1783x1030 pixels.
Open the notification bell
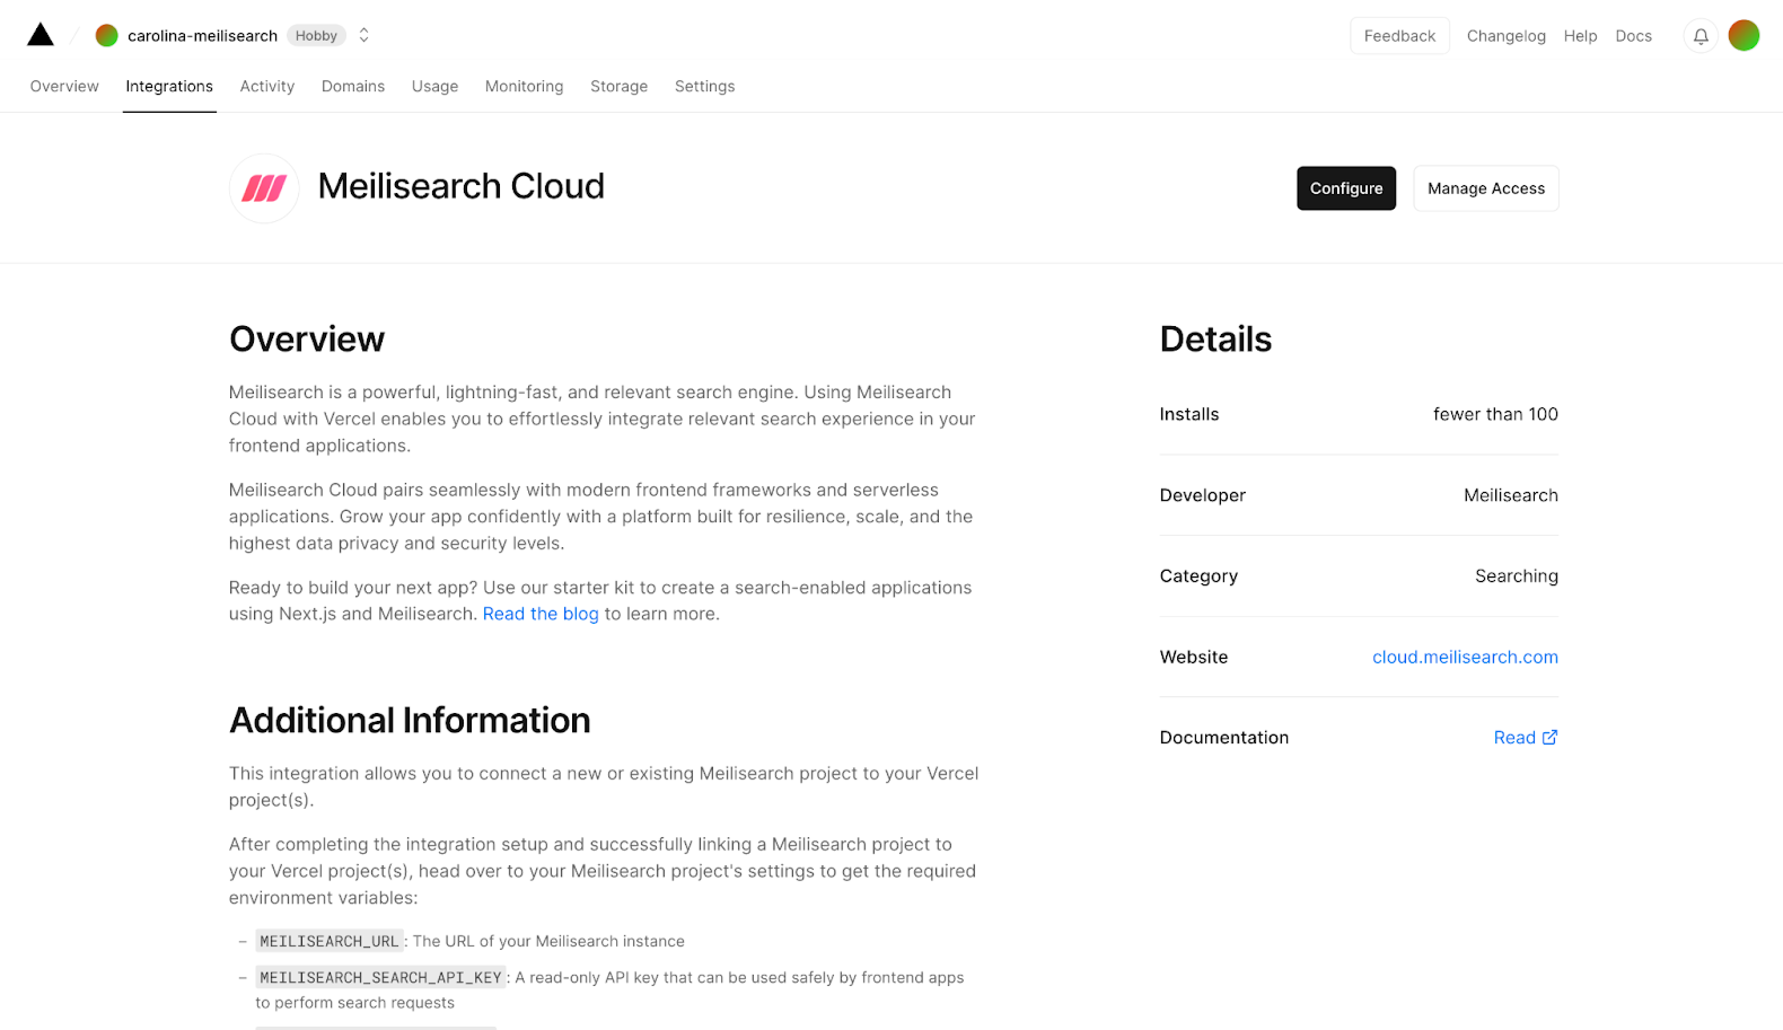coord(1701,36)
